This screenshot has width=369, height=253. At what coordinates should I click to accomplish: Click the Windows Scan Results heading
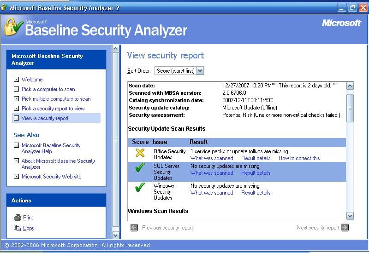pyautogui.click(x=158, y=211)
